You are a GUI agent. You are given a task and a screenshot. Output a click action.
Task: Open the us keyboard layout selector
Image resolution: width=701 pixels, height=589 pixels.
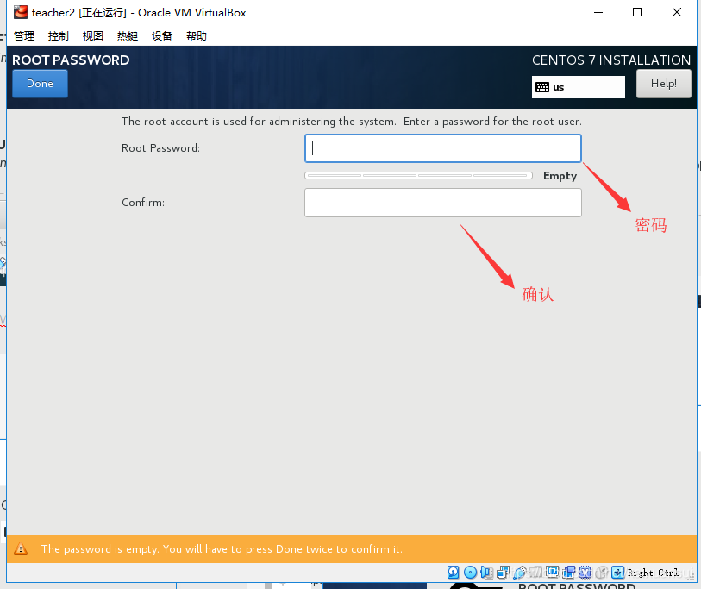coord(578,87)
